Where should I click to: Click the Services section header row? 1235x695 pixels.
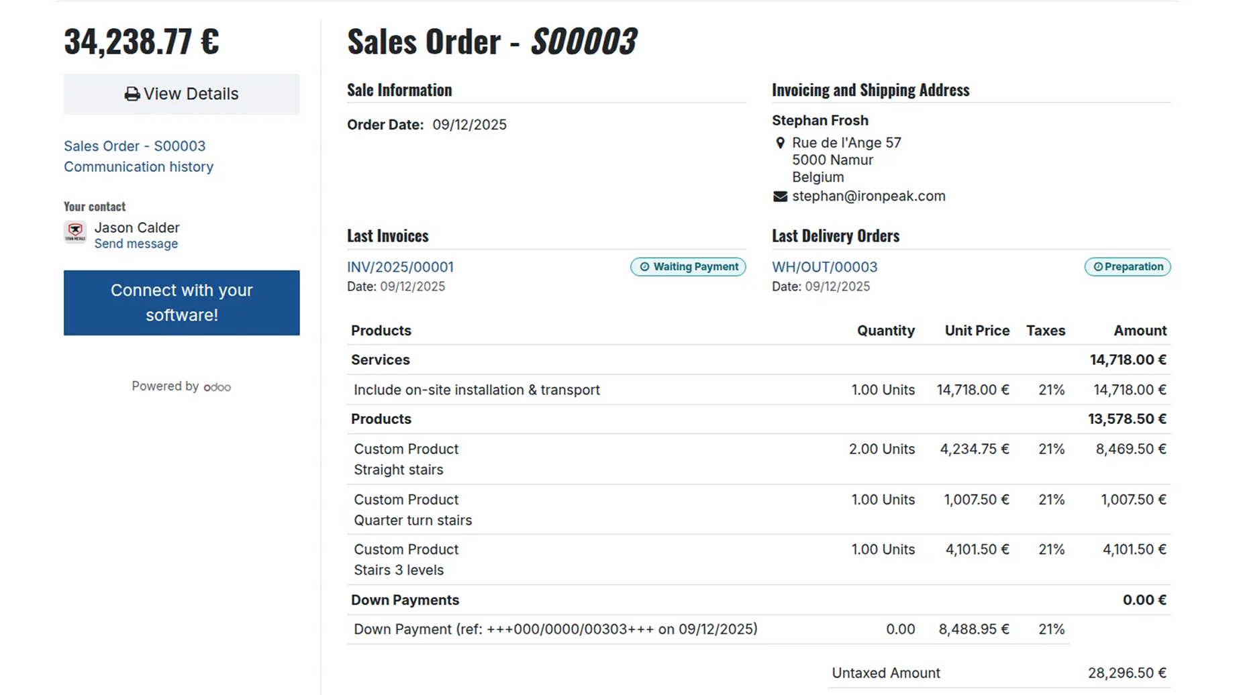381,360
